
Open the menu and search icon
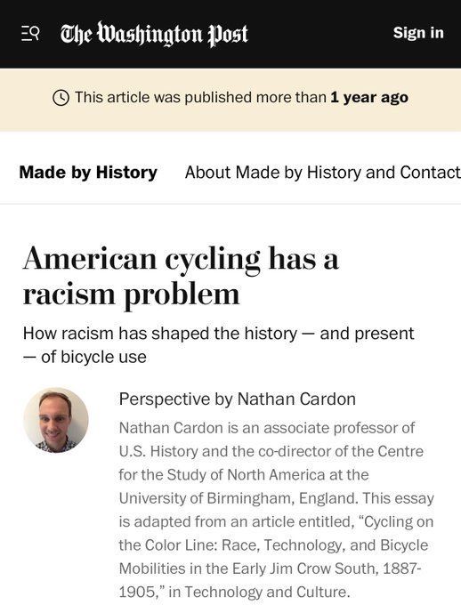pos(30,34)
